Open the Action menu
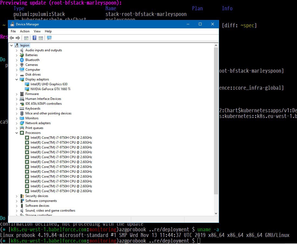The width and height of the screenshot is (297, 244). 25,31
